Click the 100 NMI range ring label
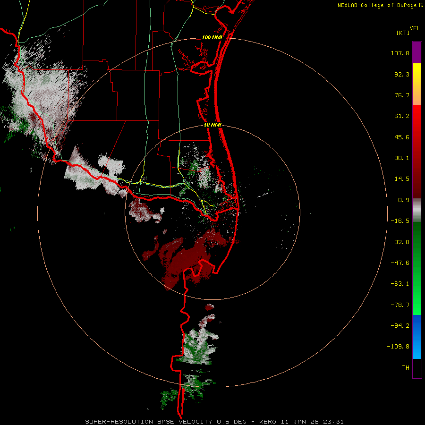This screenshot has height=425, width=425. 212,37
